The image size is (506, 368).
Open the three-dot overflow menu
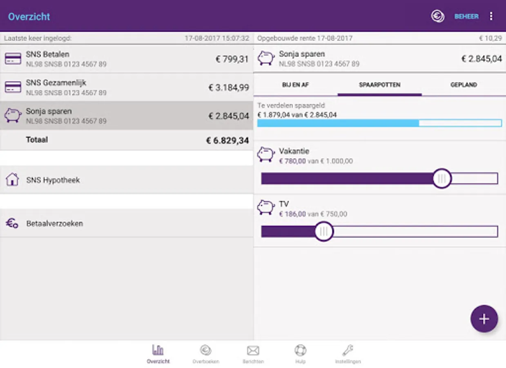coord(491,16)
